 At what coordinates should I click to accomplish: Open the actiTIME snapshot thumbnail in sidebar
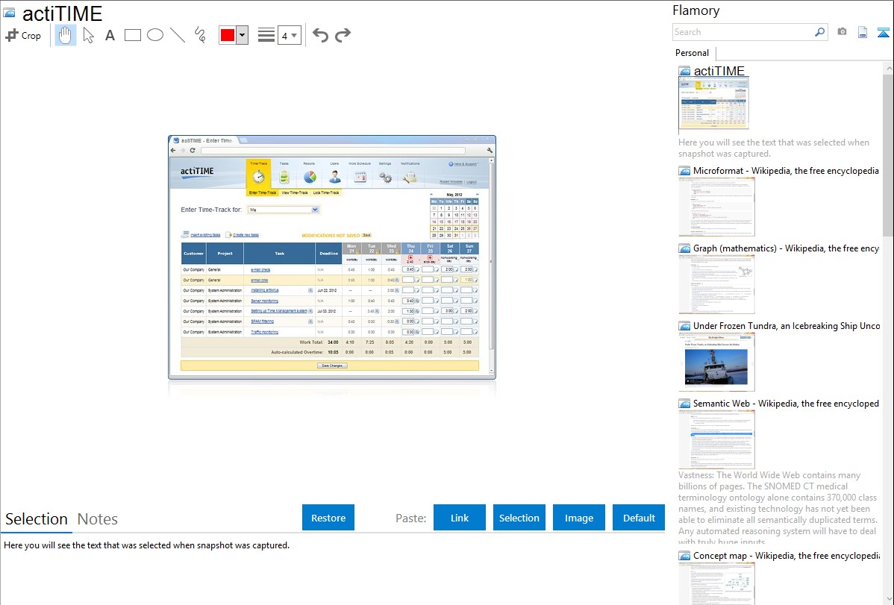click(x=714, y=104)
